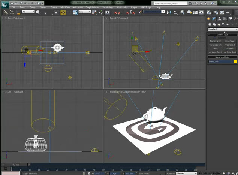
Task: Click the Redo arrow in title bar
Action: click(x=32, y=3)
